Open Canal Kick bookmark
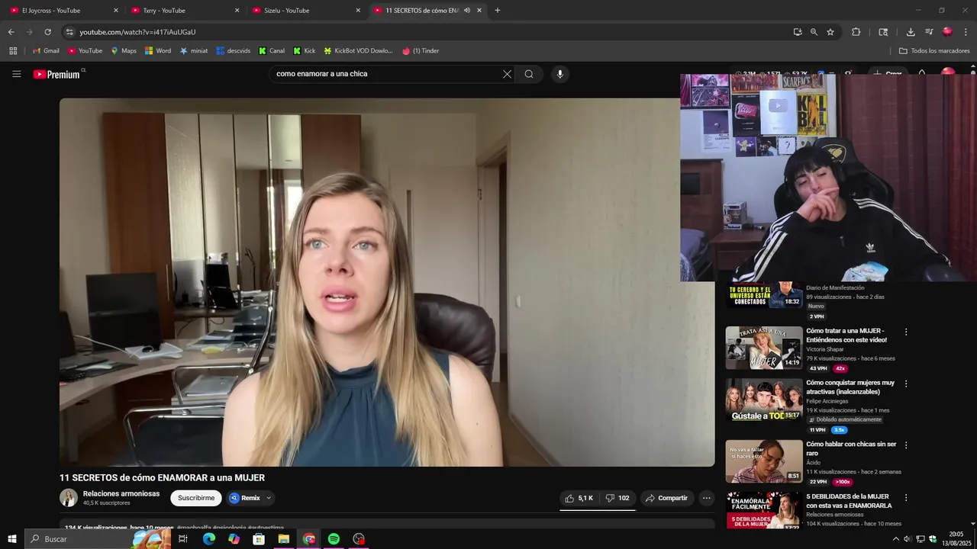The image size is (977, 549). coord(272,51)
